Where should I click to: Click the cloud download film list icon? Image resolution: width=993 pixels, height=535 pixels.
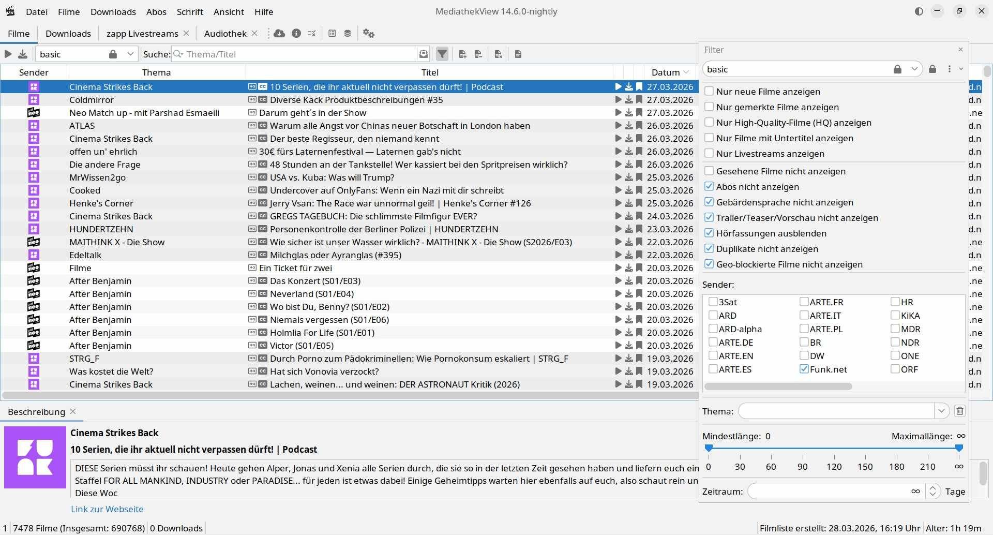(279, 34)
